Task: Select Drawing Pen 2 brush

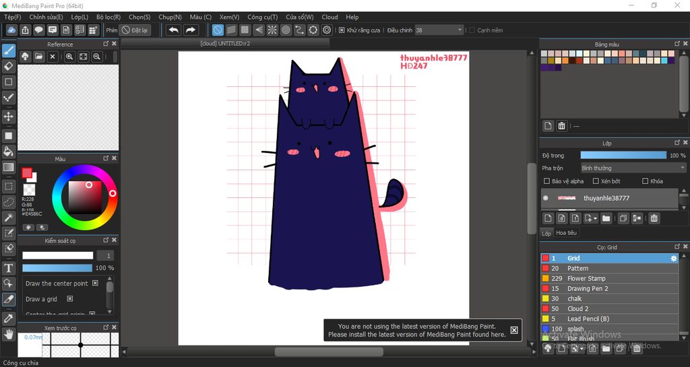Action: (609, 288)
